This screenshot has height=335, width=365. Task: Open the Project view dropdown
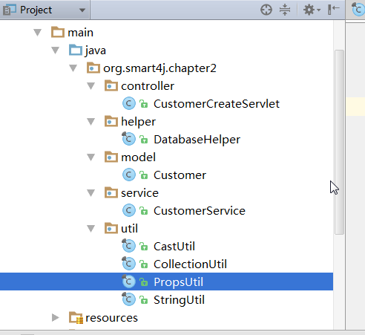(82, 10)
